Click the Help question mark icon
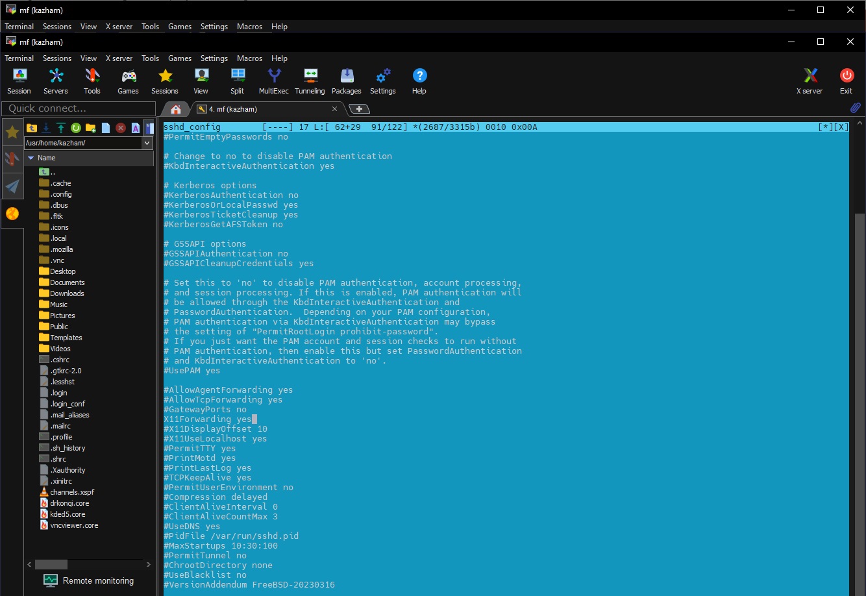 click(x=419, y=81)
